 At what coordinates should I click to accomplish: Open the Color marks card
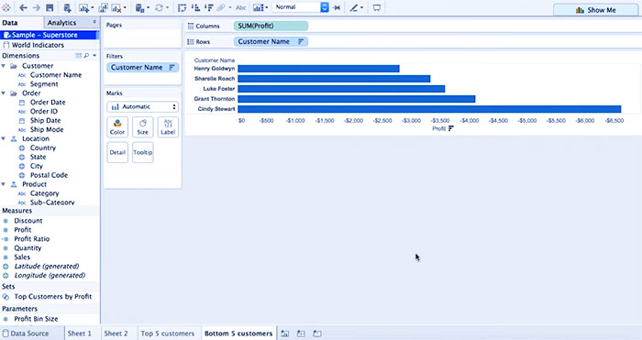point(117,126)
